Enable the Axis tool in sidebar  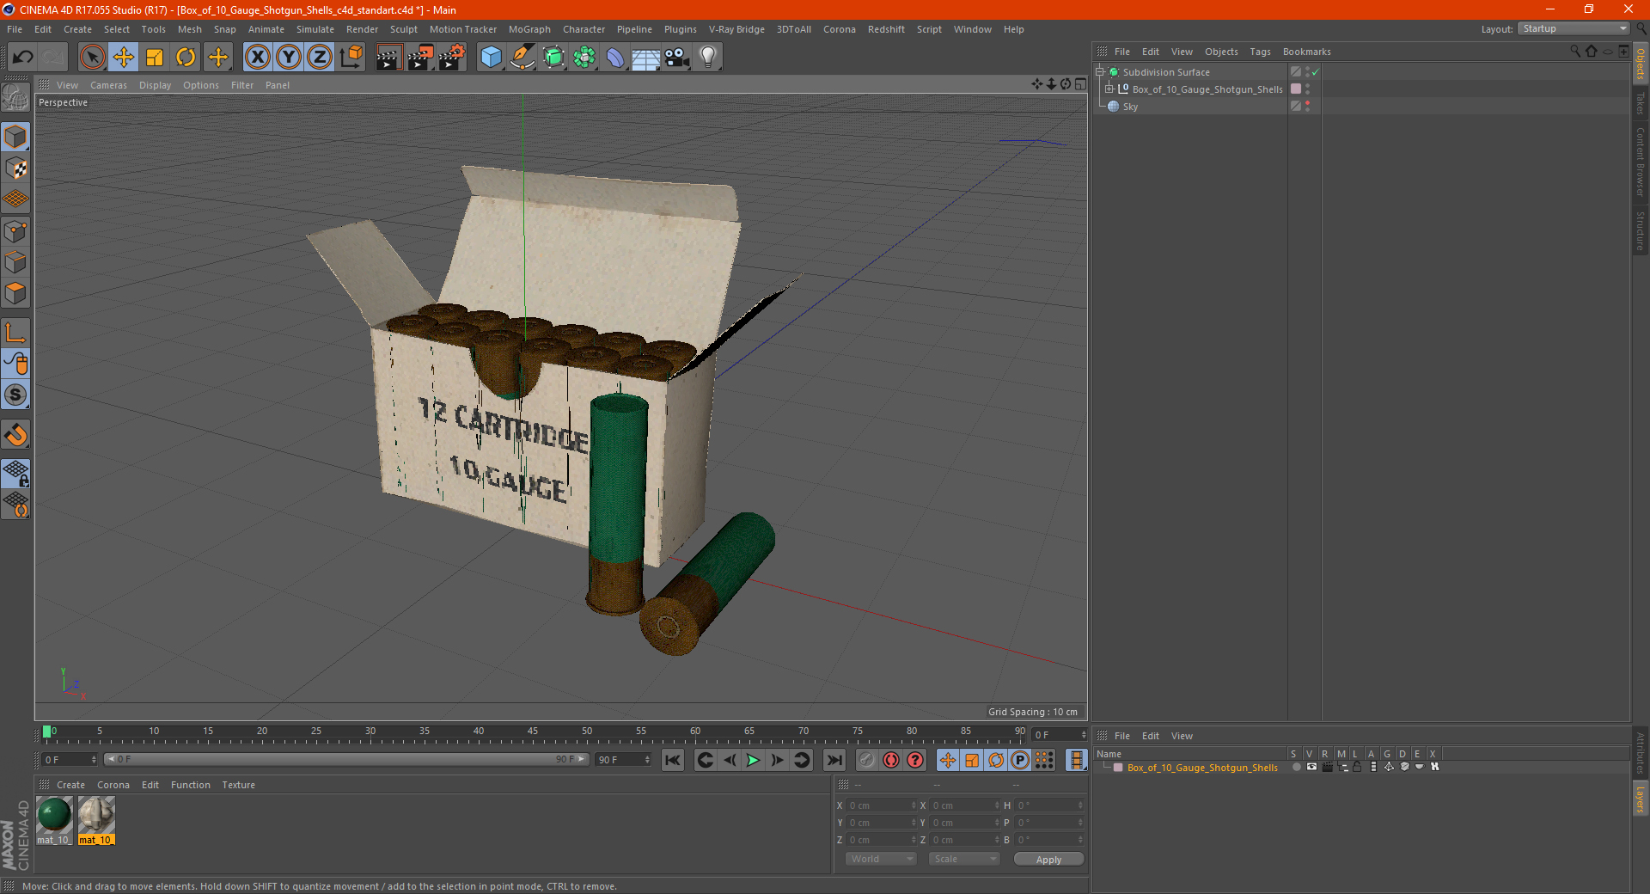click(16, 333)
